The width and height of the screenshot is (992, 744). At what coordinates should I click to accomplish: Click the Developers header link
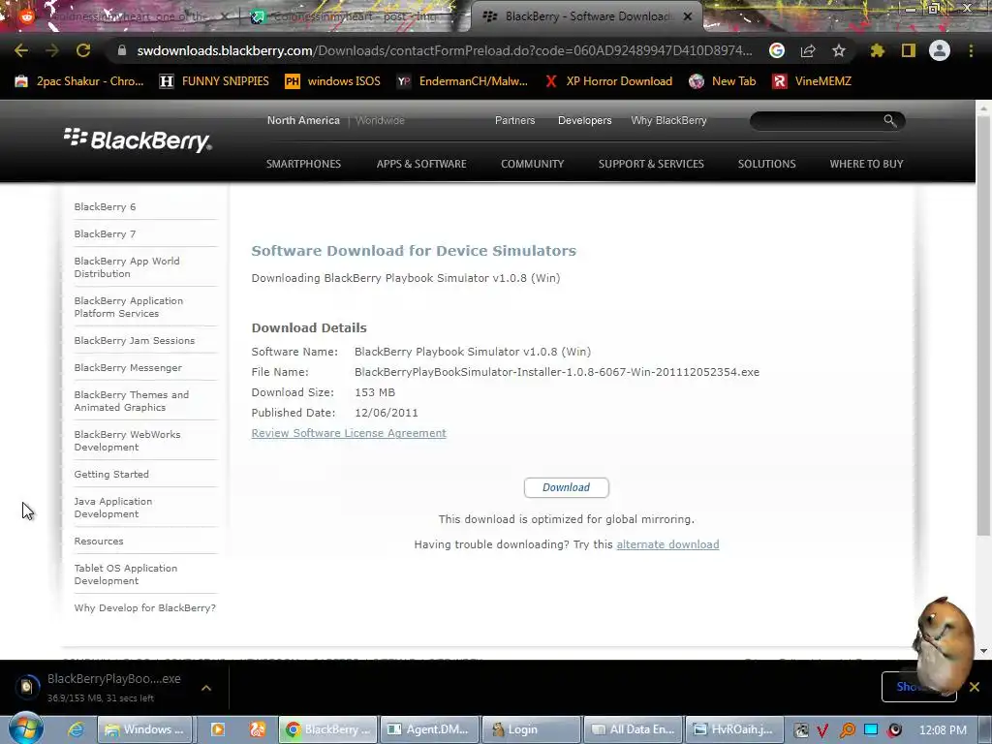(584, 120)
